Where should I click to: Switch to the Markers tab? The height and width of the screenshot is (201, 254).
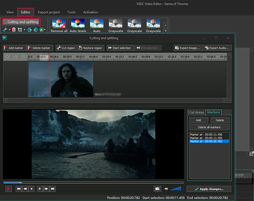point(213,112)
